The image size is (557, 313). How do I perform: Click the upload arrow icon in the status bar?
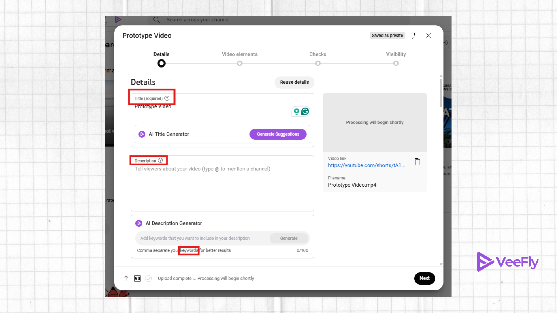click(x=126, y=278)
